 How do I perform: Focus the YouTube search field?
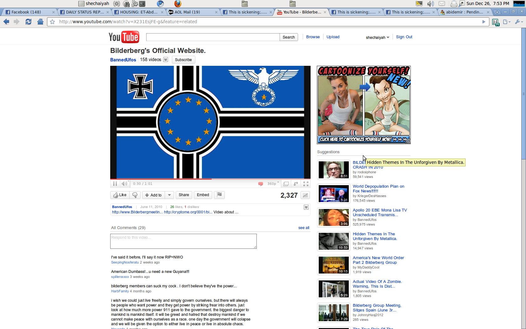point(213,37)
